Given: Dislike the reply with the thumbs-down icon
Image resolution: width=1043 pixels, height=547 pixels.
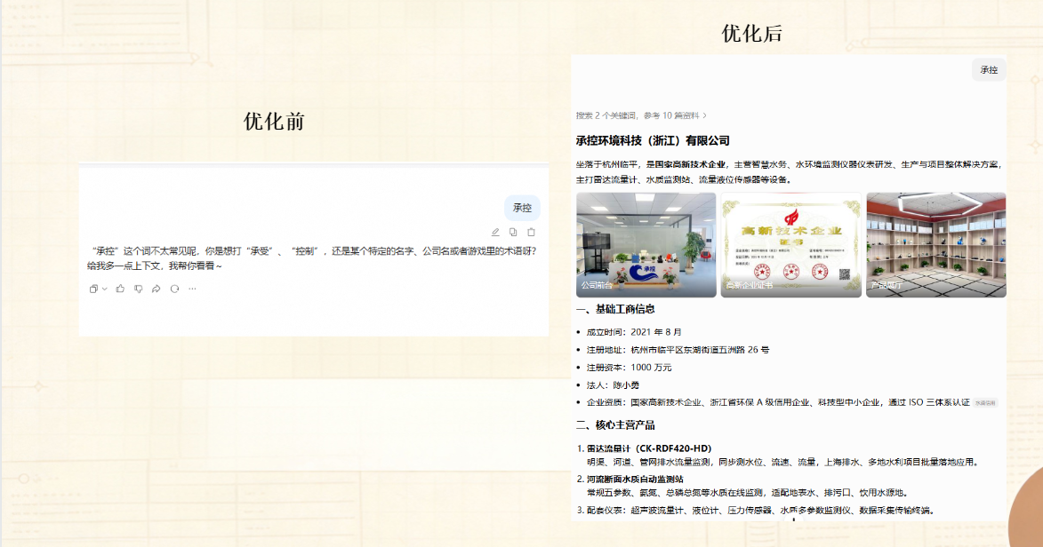Looking at the screenshot, I should click(x=139, y=289).
